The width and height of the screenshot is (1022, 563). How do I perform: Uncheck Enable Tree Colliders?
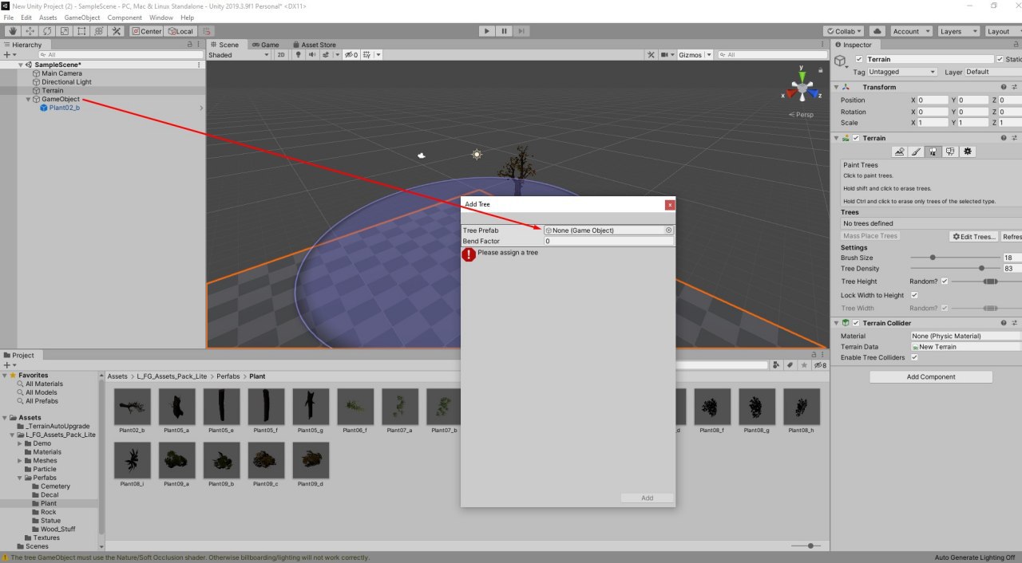pyautogui.click(x=914, y=357)
